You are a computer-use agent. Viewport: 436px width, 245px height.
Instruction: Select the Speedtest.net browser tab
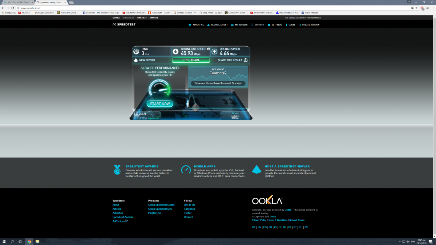point(51,2)
